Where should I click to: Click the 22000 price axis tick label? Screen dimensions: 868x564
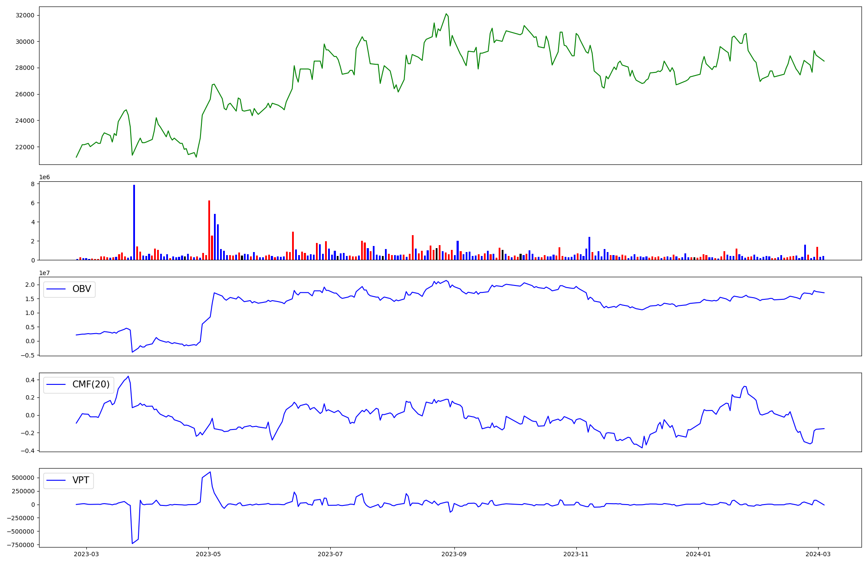[25, 147]
